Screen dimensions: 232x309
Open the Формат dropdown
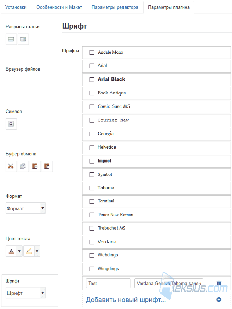coord(26,208)
